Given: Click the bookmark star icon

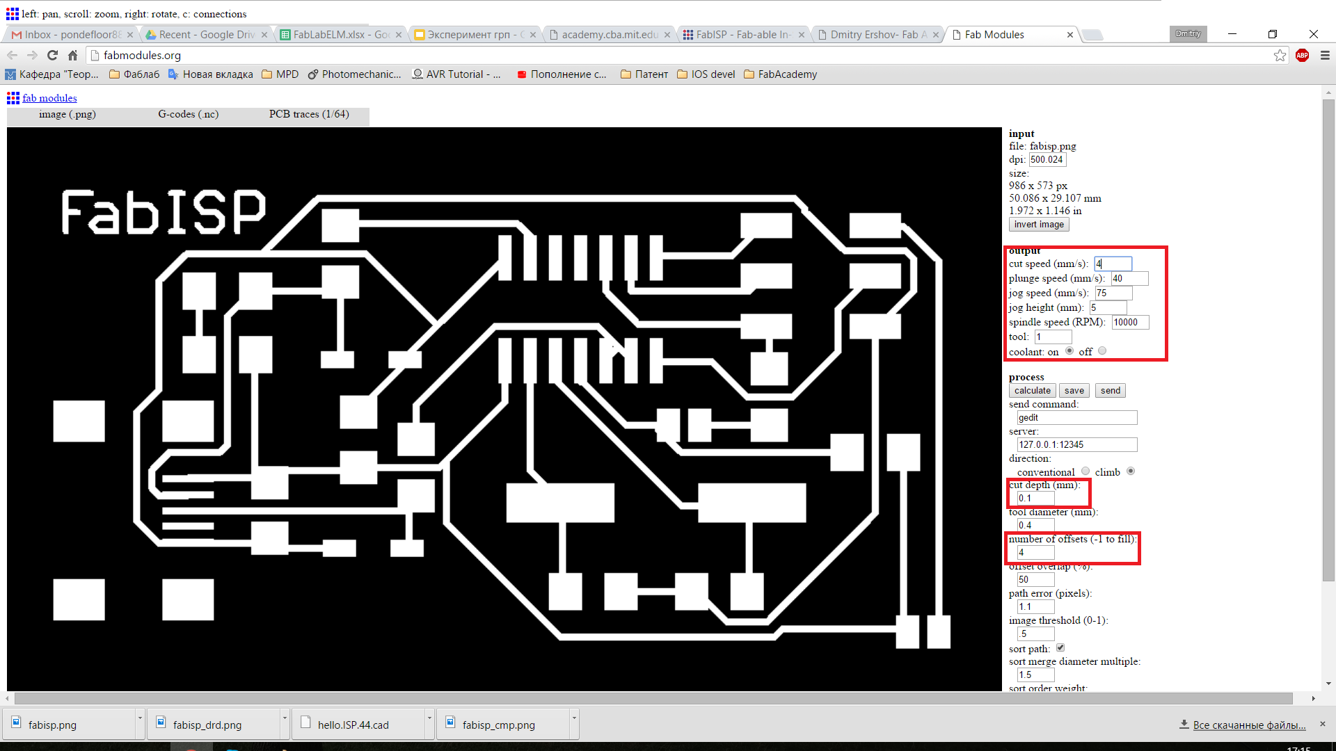Looking at the screenshot, I should click(x=1280, y=55).
